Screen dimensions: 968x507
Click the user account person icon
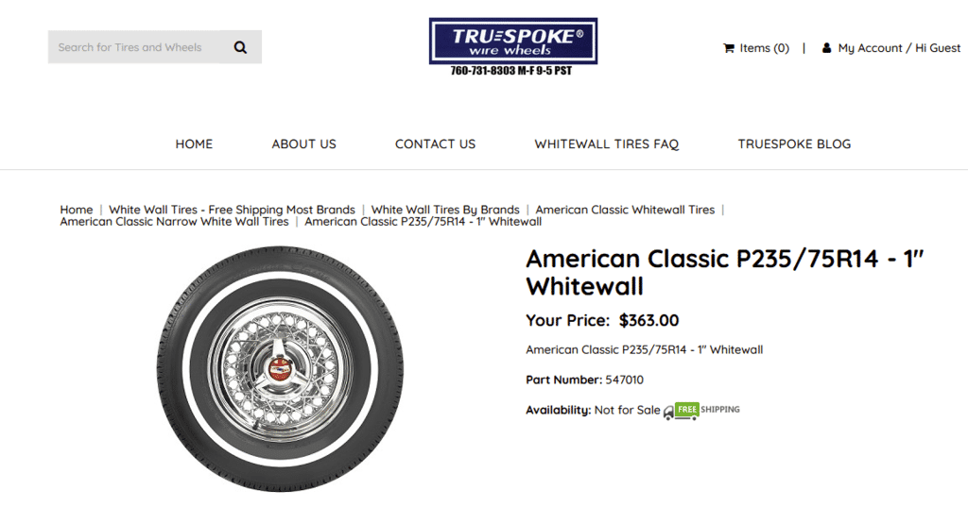pyautogui.click(x=827, y=48)
